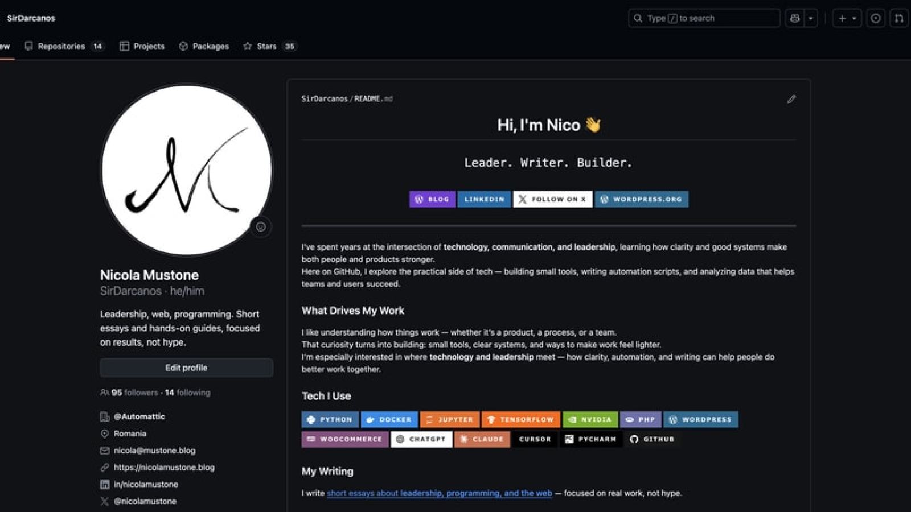The height and width of the screenshot is (512, 911).
Task: Click the CLAUDE tech badge
Action: point(482,439)
